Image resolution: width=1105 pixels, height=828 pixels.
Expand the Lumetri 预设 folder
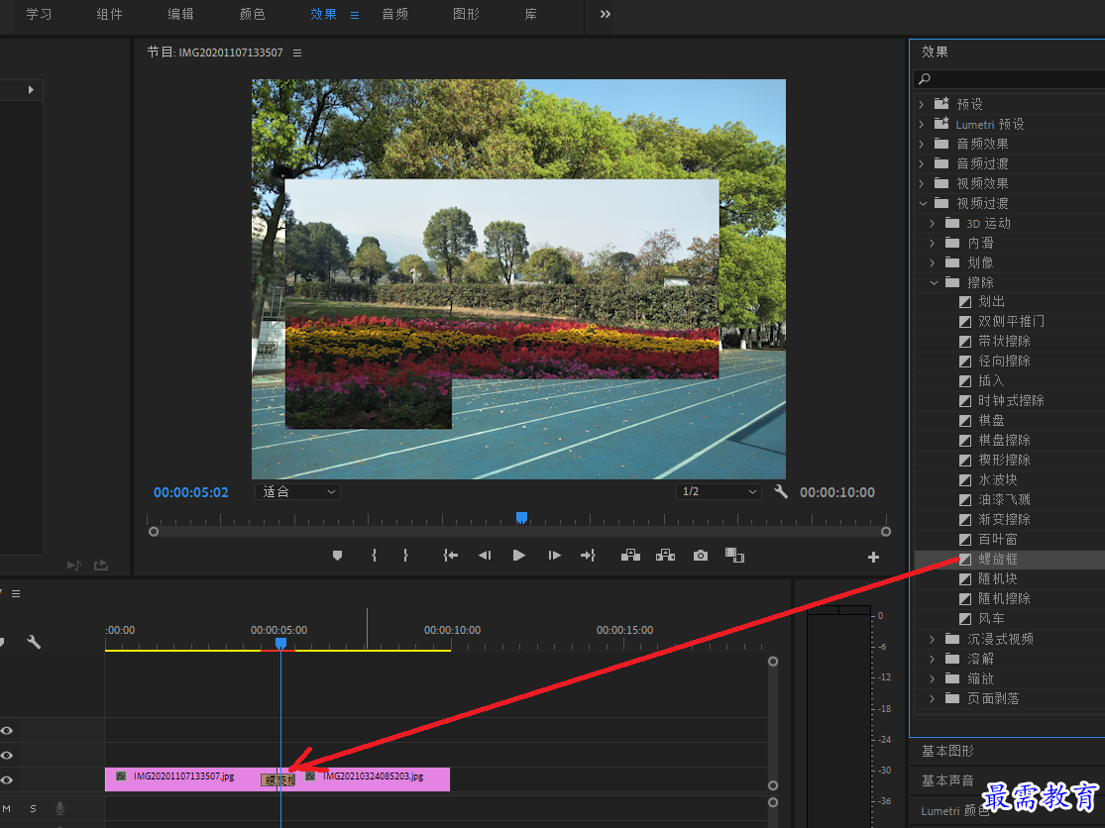pos(922,124)
